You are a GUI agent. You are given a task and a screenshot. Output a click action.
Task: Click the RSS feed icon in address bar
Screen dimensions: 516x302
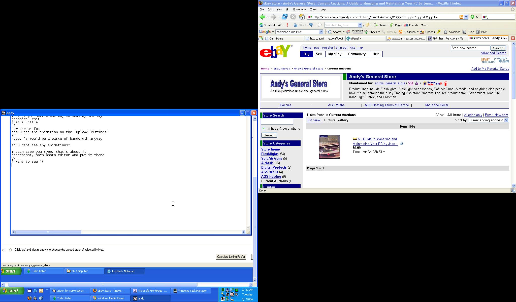(461, 17)
